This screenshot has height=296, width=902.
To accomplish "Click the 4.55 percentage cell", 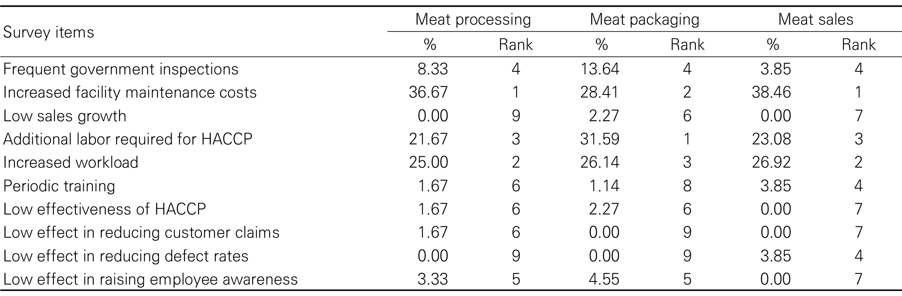I will coord(604,279).
